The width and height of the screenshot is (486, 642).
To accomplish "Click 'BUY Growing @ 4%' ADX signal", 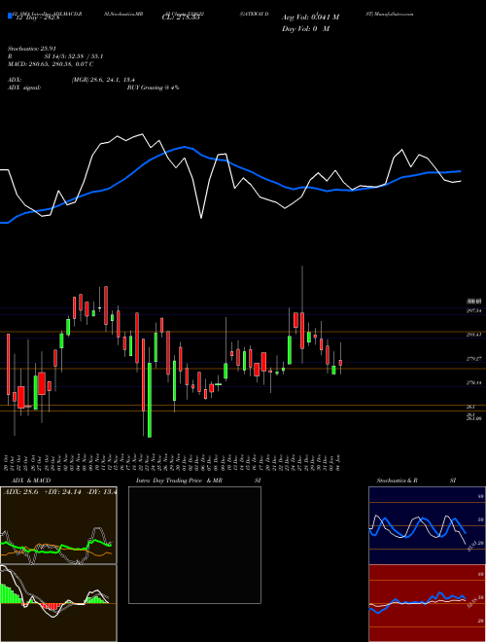I will [x=153, y=88].
